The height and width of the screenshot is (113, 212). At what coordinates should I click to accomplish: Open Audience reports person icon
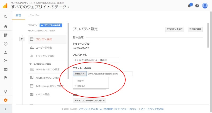point(6,52)
